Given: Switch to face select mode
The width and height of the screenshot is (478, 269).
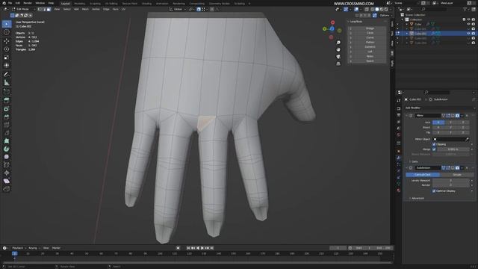Looking at the screenshot, I should [x=49, y=9].
